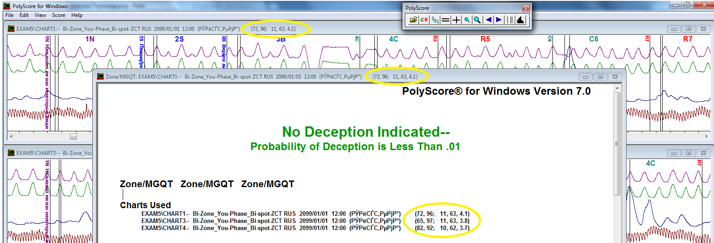Select the 4C marker in CHART3 window

click(651, 163)
